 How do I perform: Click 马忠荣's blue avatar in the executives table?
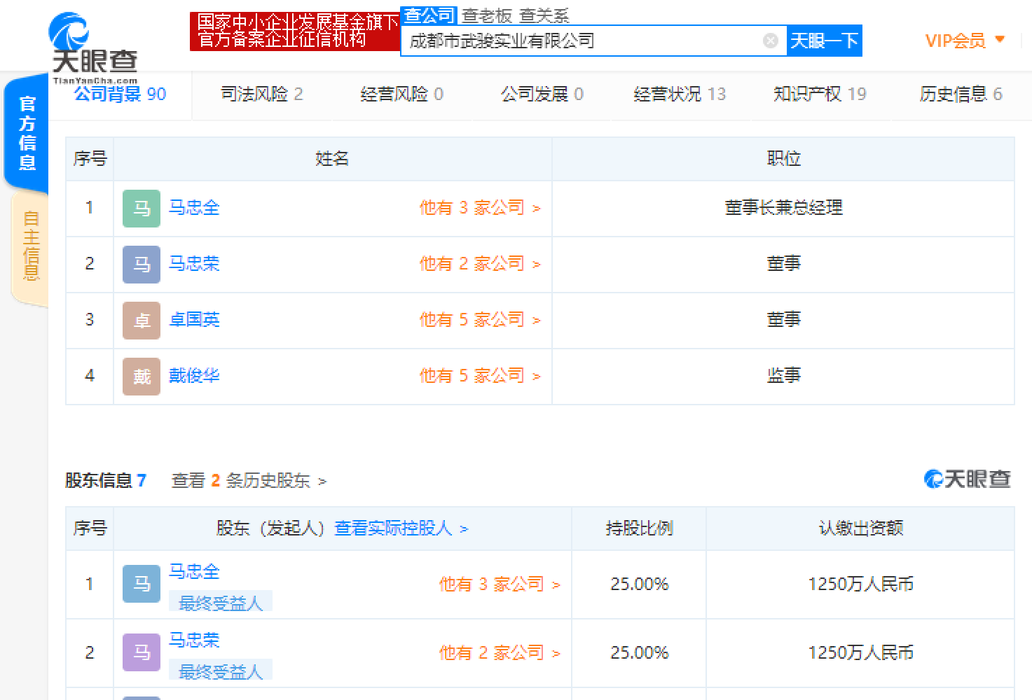142,265
